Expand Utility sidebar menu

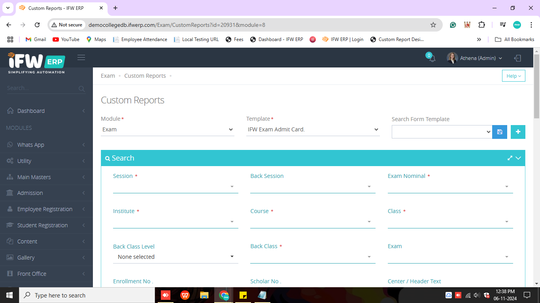[46, 161]
